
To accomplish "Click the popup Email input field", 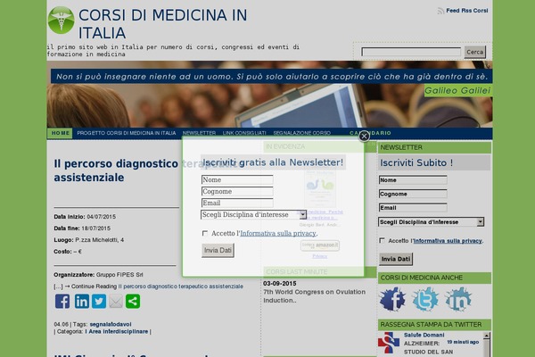I will 237,203.
